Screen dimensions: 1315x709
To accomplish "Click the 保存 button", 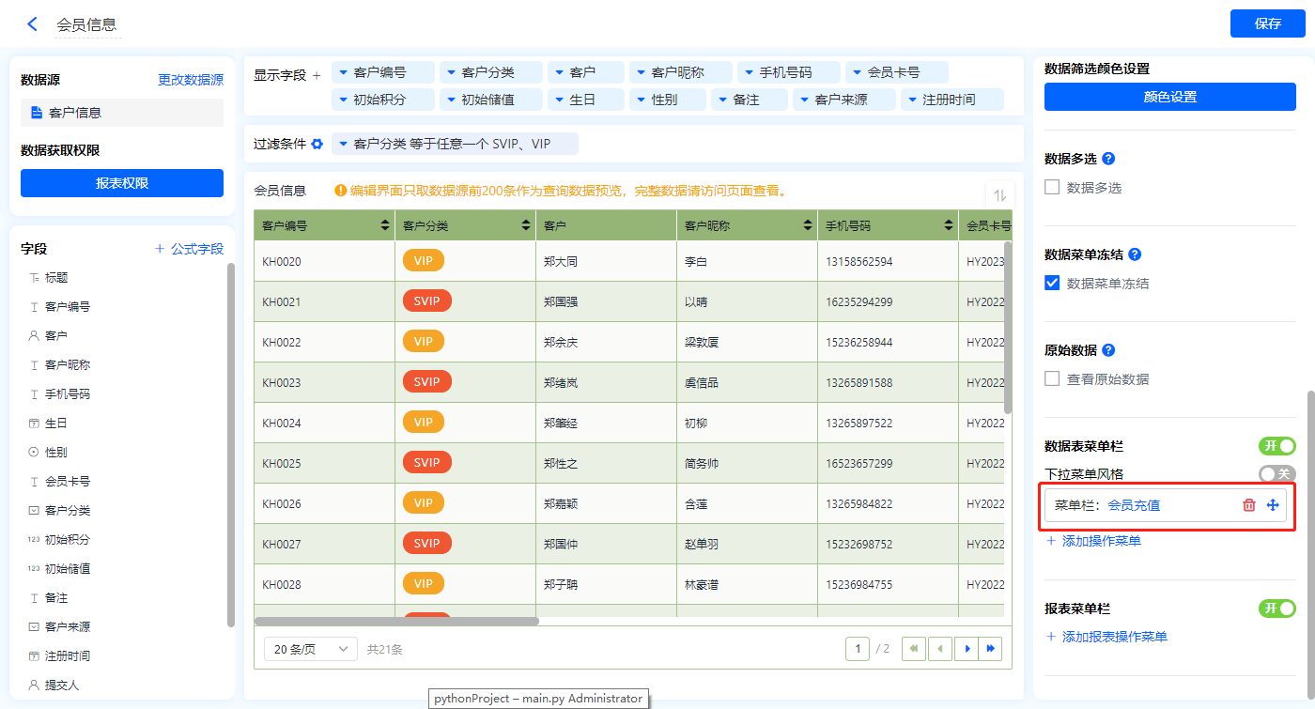I will point(1267,23).
